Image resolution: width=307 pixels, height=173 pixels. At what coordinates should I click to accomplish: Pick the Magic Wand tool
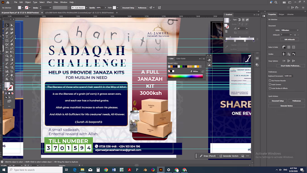tap(7, 29)
